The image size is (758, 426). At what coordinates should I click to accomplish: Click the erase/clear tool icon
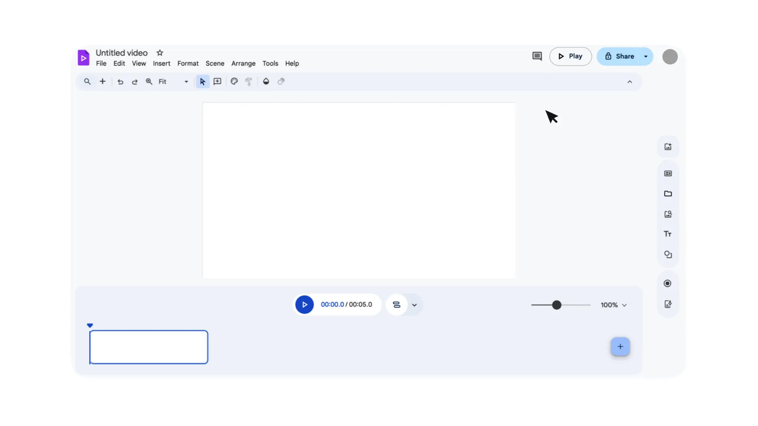[281, 82]
